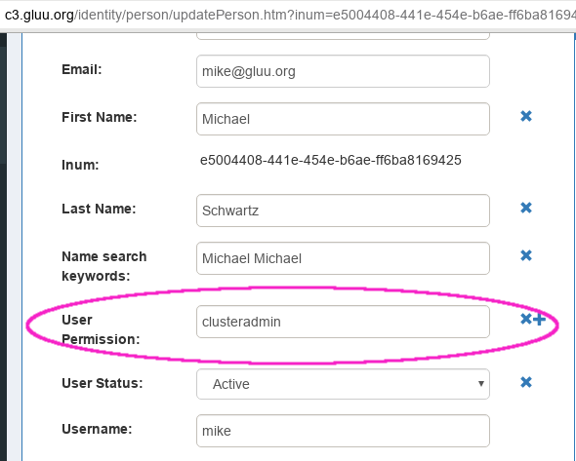This screenshot has height=461, width=576.
Task: Remove the User Status attribute with its X icon
Action: 526,382
